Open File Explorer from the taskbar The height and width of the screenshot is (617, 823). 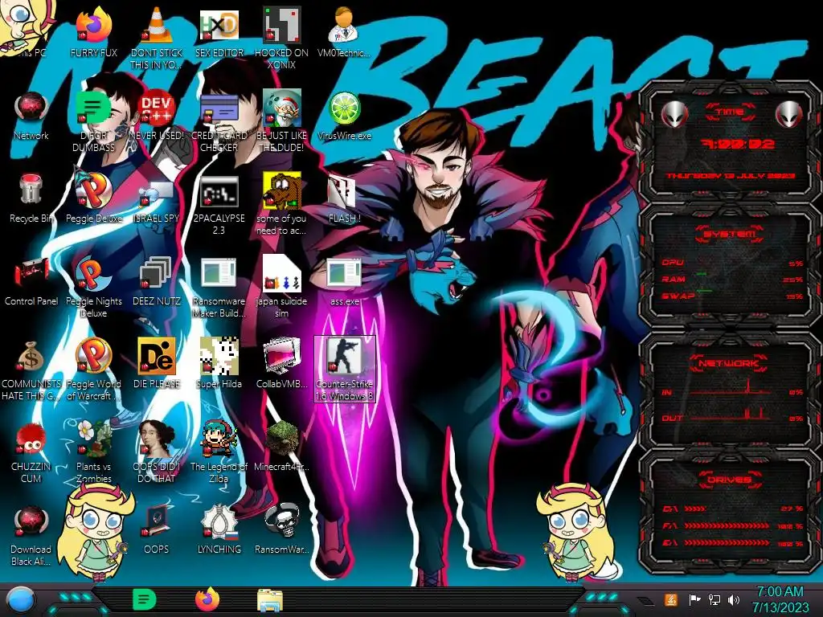pos(270,600)
